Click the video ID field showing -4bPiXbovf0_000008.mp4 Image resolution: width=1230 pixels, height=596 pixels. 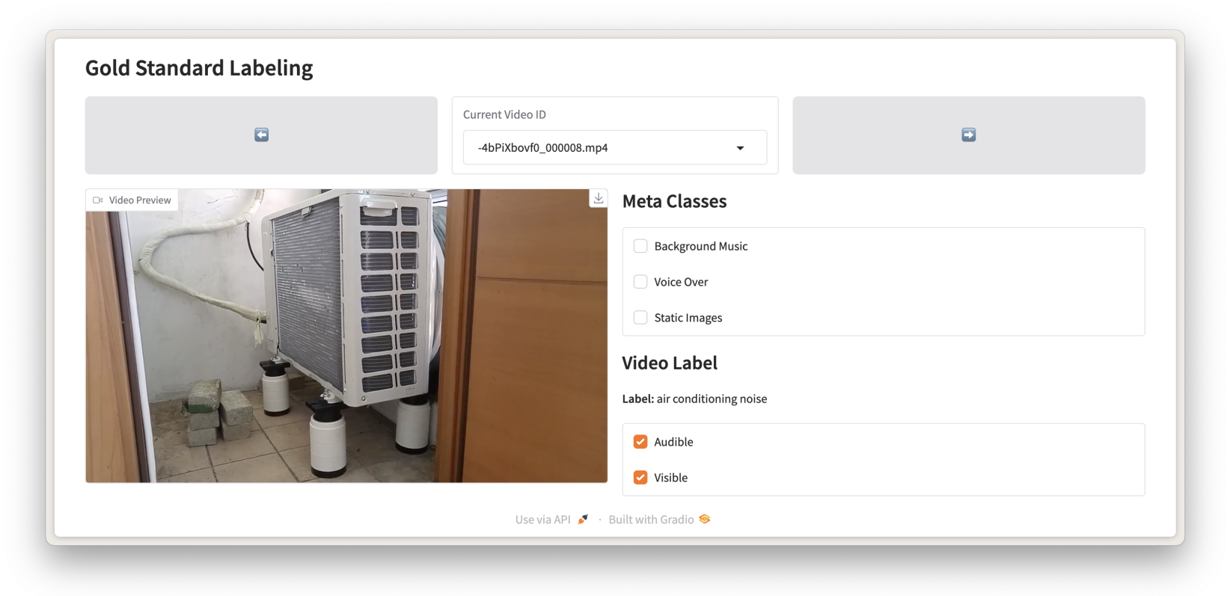coord(615,148)
